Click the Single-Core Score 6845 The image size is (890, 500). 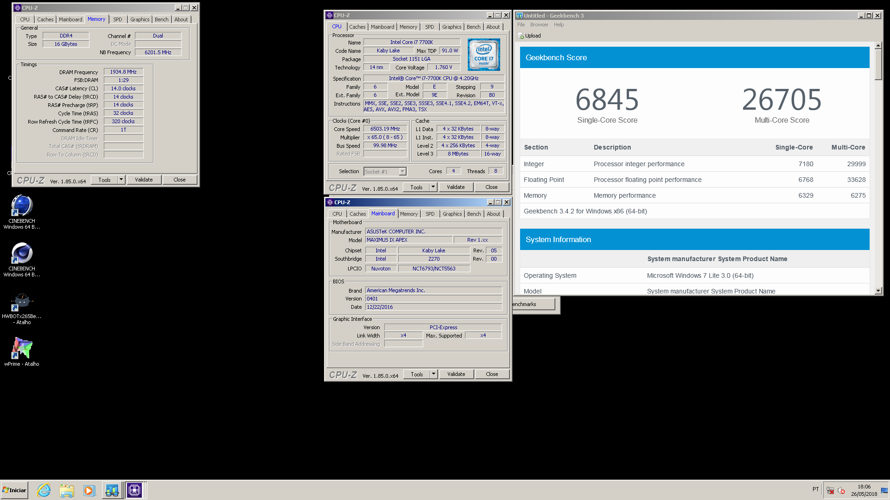(x=607, y=100)
